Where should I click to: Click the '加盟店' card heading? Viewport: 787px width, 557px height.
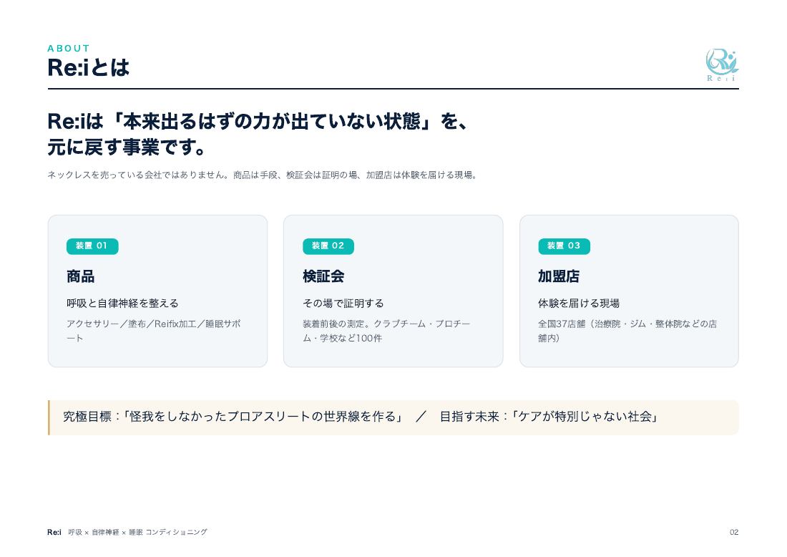[x=559, y=276]
